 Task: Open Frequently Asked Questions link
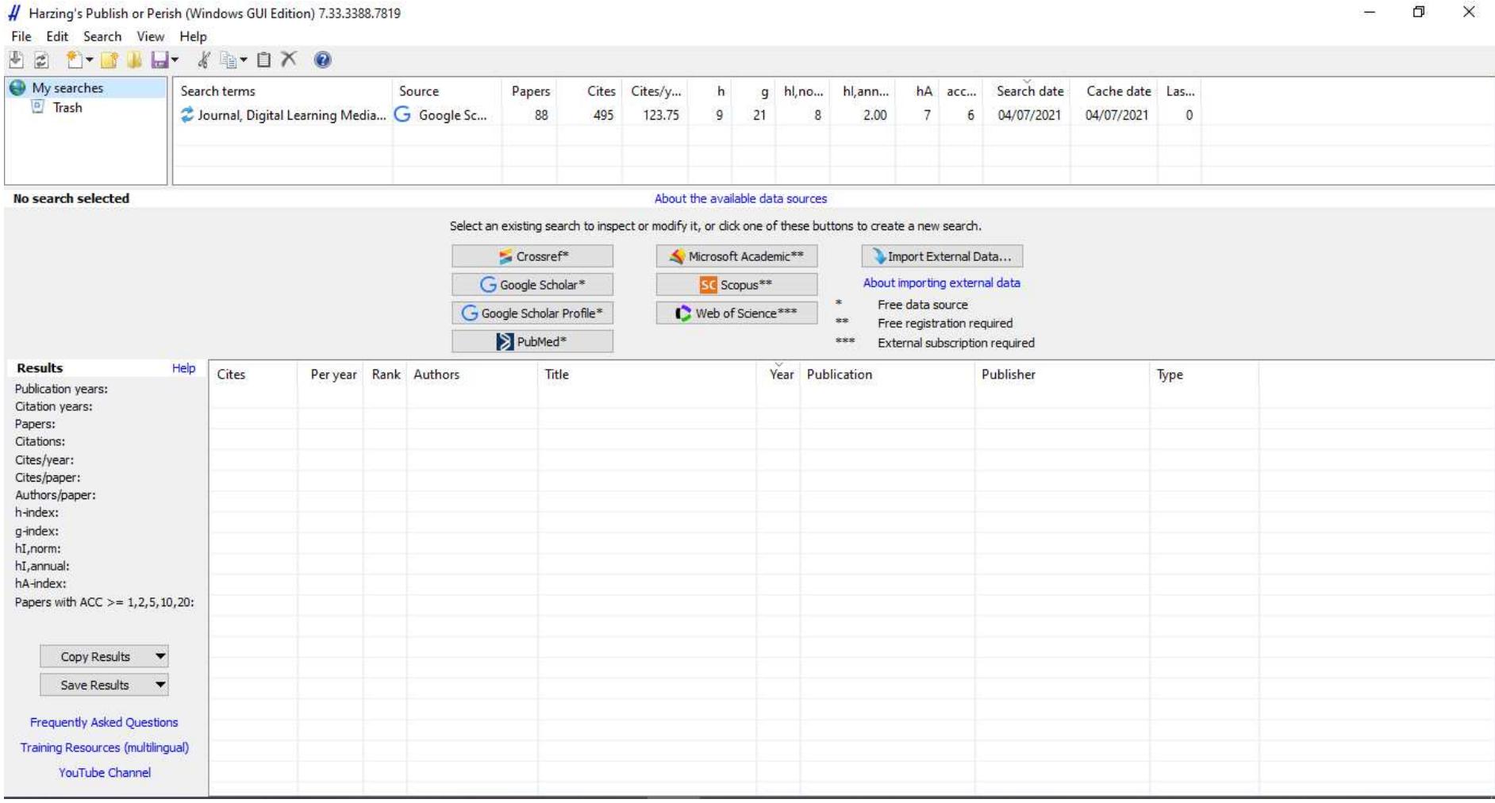pos(104,722)
